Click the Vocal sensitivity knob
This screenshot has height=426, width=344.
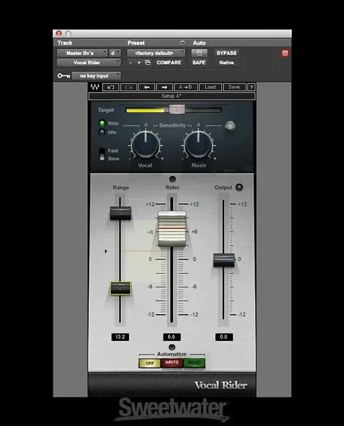coord(145,144)
